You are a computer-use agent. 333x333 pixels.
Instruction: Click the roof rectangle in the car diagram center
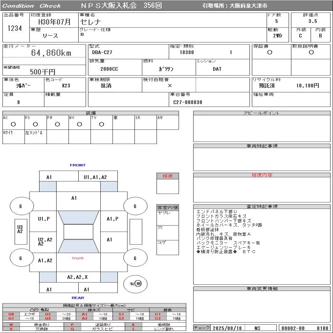[78, 232]
